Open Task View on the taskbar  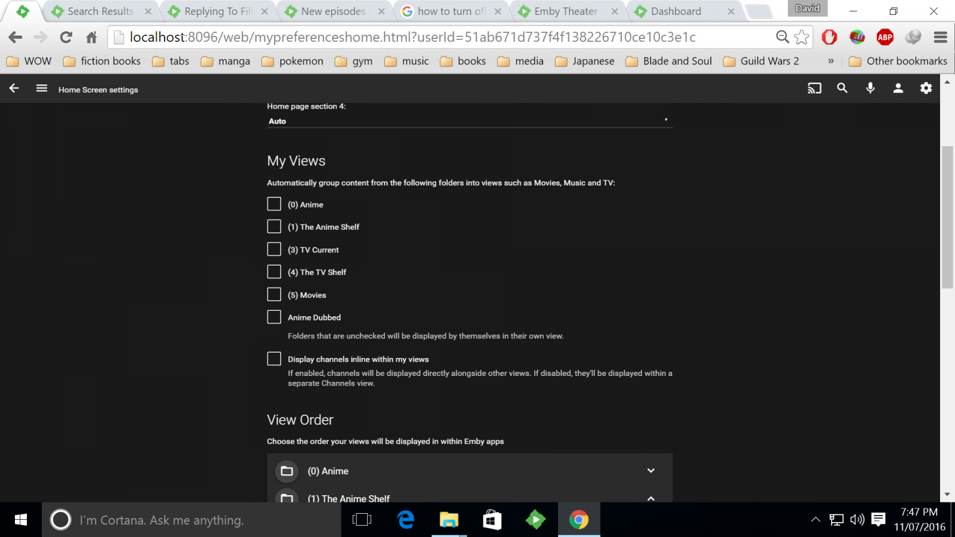pos(362,520)
